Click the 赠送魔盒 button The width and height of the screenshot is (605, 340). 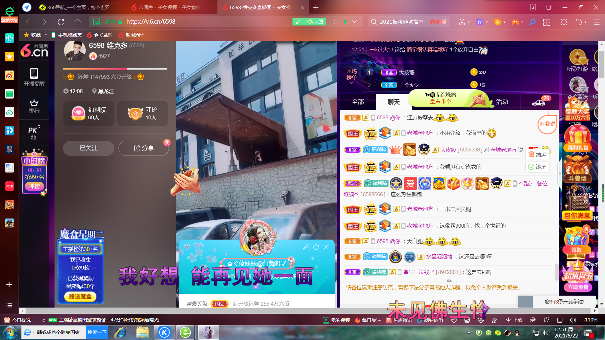(x=80, y=297)
